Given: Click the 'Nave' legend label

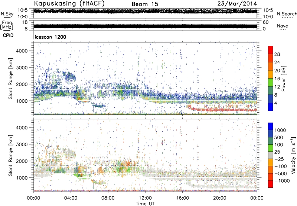Looking at the screenshot, I should 283,26.
